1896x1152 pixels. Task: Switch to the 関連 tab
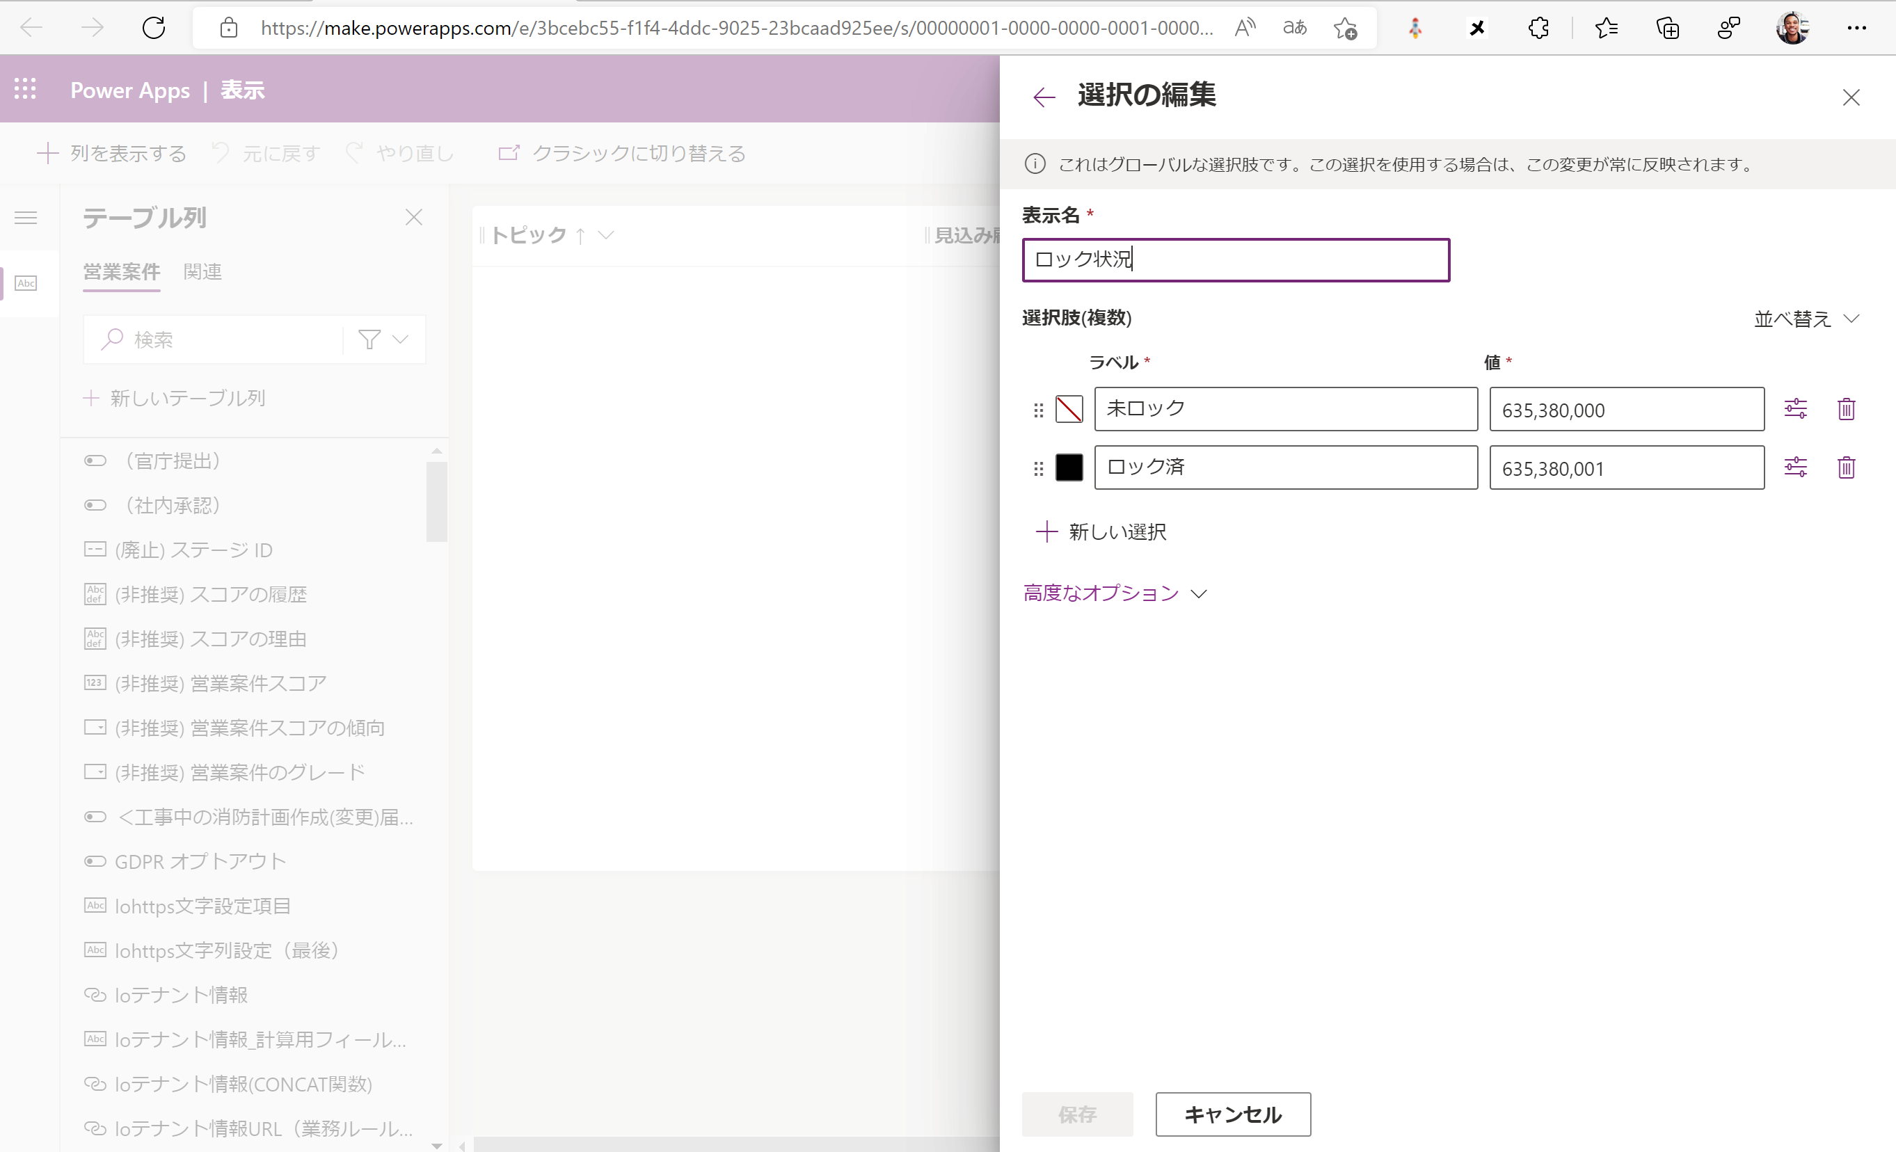pyautogui.click(x=202, y=271)
